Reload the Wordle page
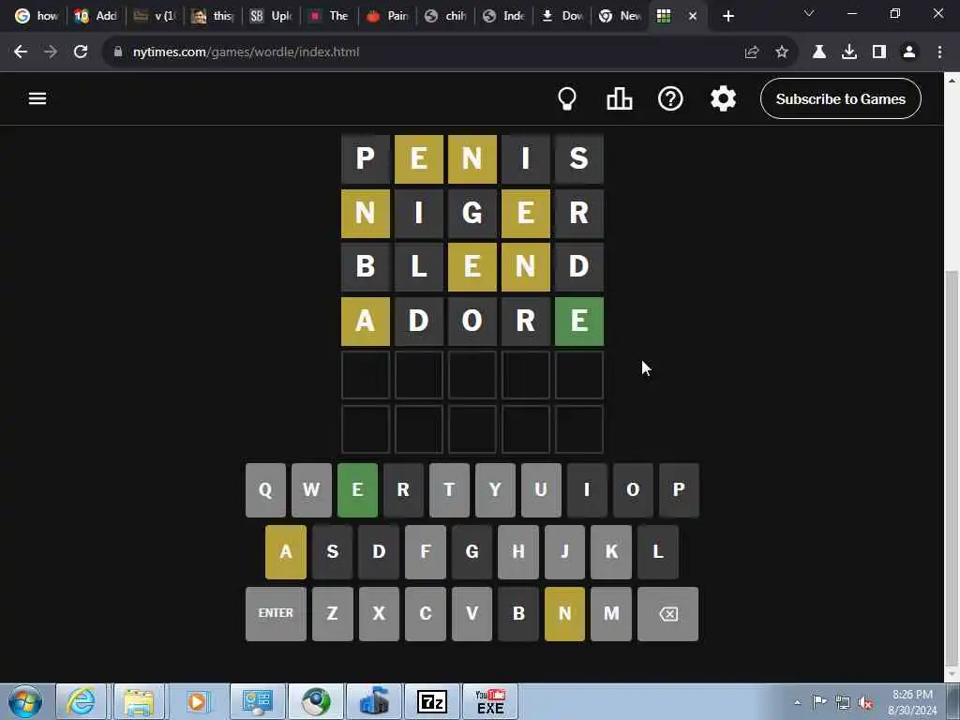The width and height of the screenshot is (960, 720). point(81,52)
